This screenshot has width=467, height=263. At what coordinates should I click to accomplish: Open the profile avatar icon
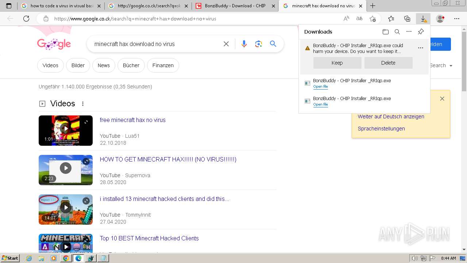coord(440,19)
